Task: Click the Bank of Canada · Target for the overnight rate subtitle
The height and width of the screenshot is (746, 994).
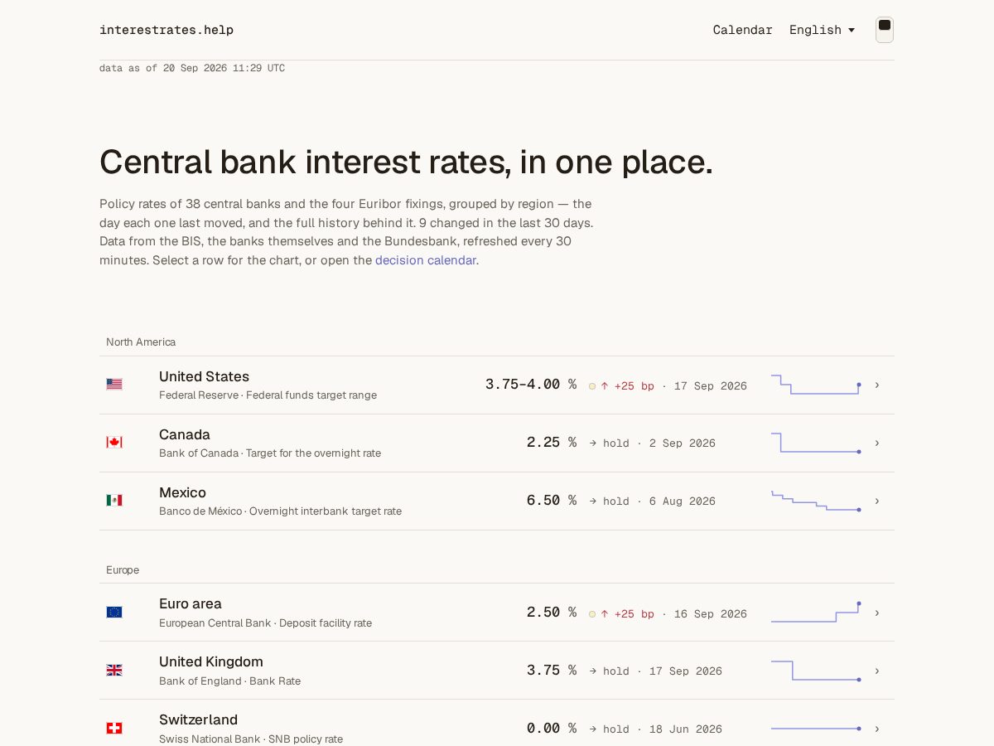Action: coord(270,453)
